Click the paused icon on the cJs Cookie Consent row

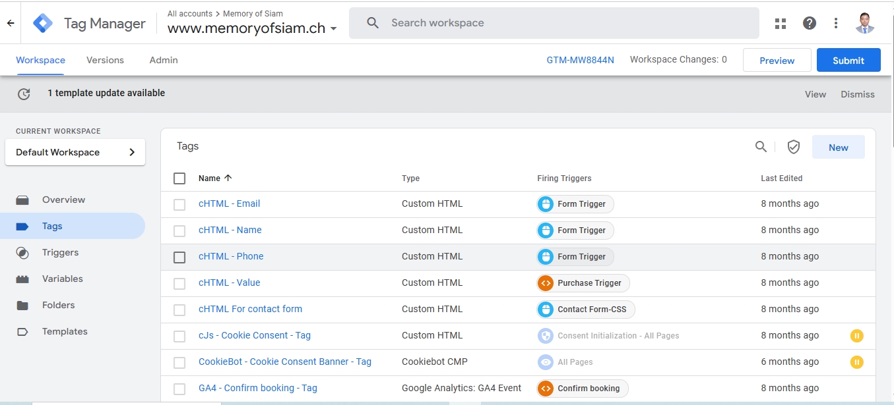click(856, 336)
